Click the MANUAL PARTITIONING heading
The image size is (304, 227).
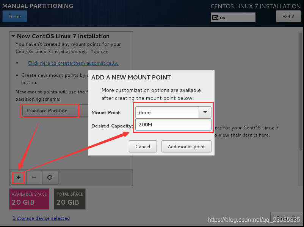[38, 6]
